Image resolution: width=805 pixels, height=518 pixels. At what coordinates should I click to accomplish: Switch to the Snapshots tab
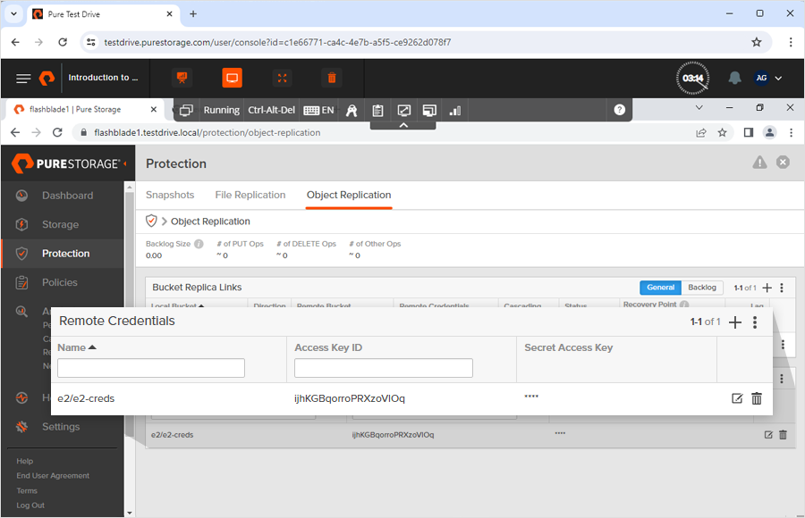click(x=170, y=195)
